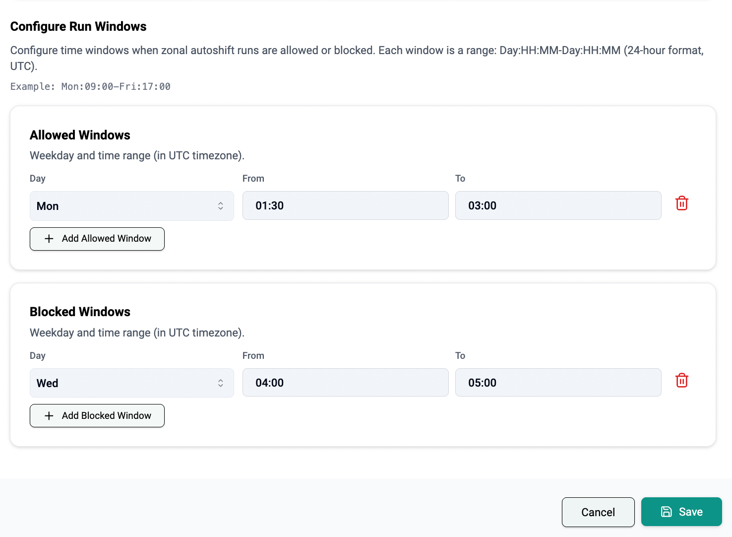Click the floppy disk icon on Save

[667, 512]
